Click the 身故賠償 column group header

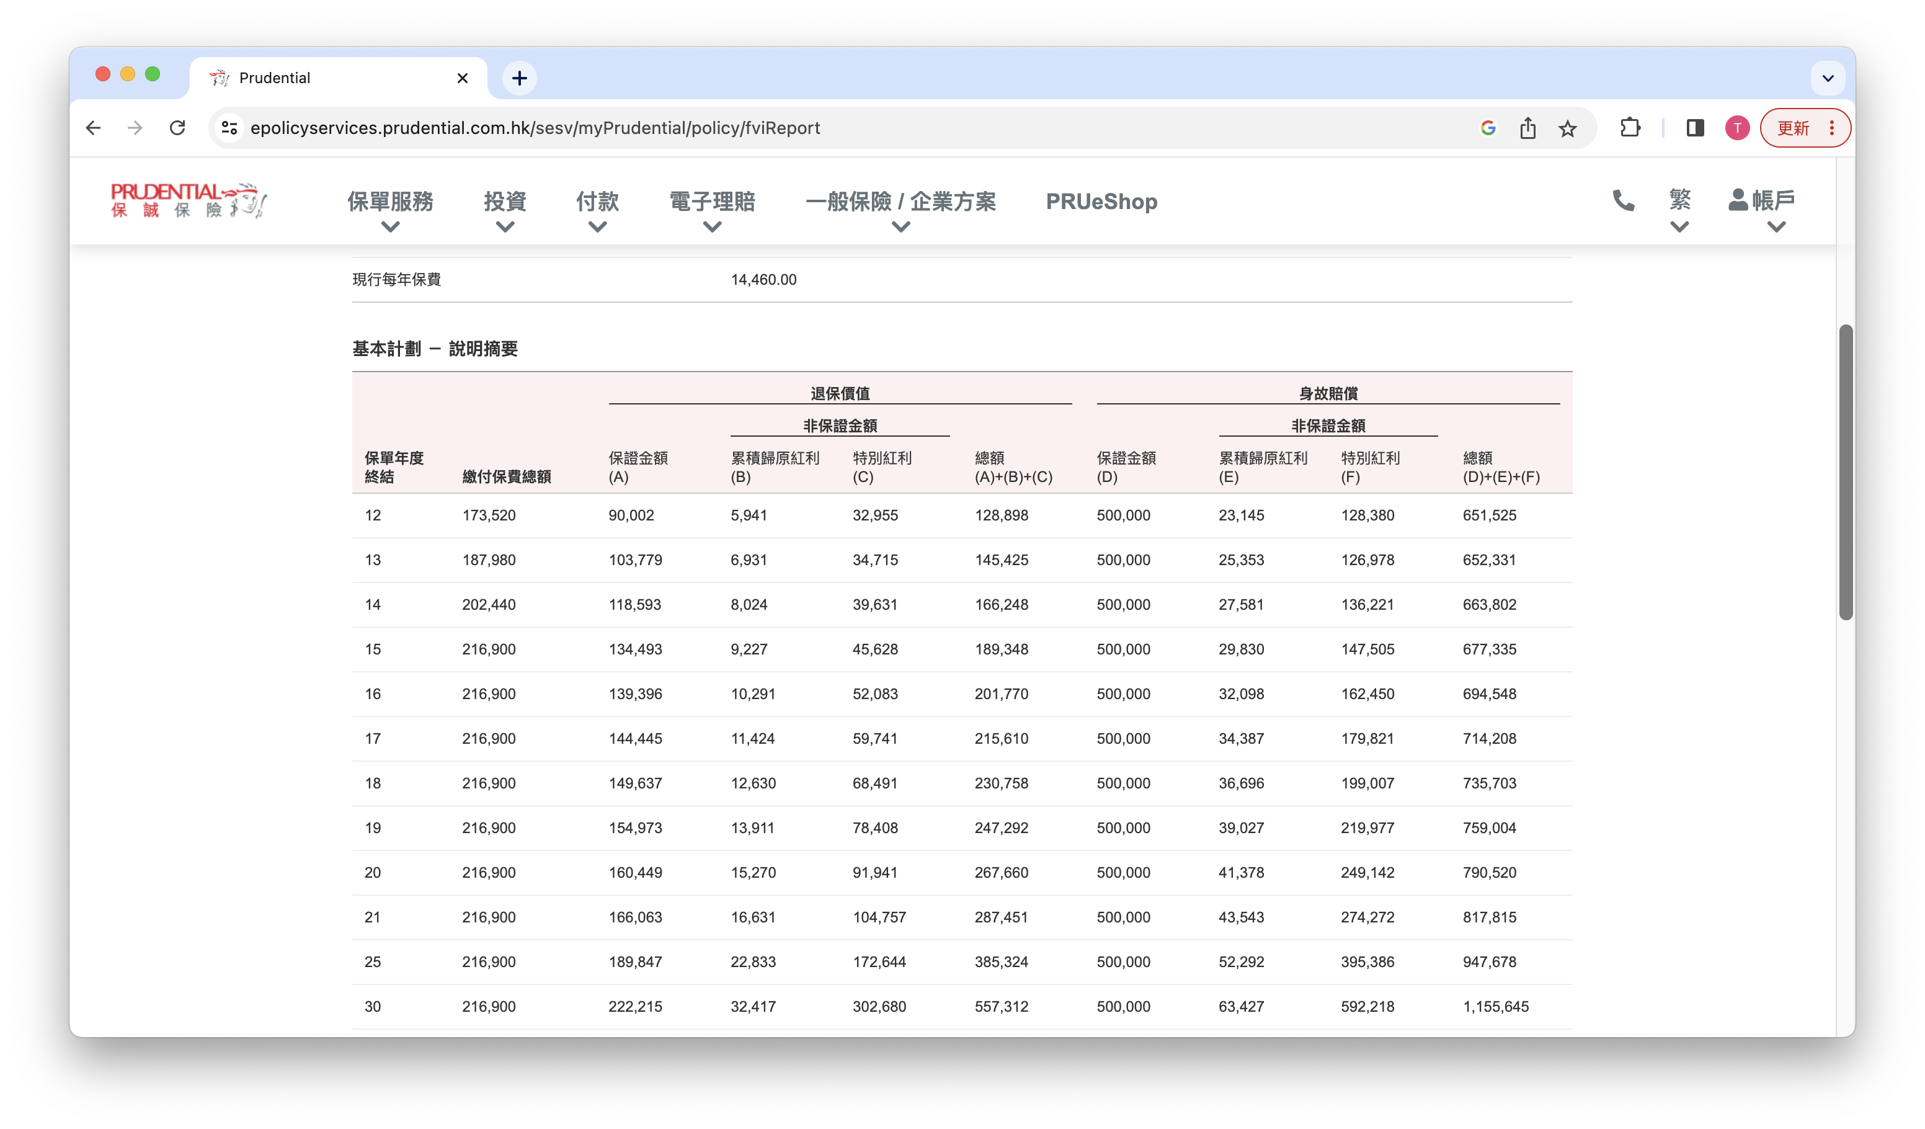click(x=1328, y=393)
